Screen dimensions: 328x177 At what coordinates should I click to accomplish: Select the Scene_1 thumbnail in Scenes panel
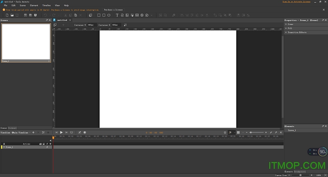[26, 43]
